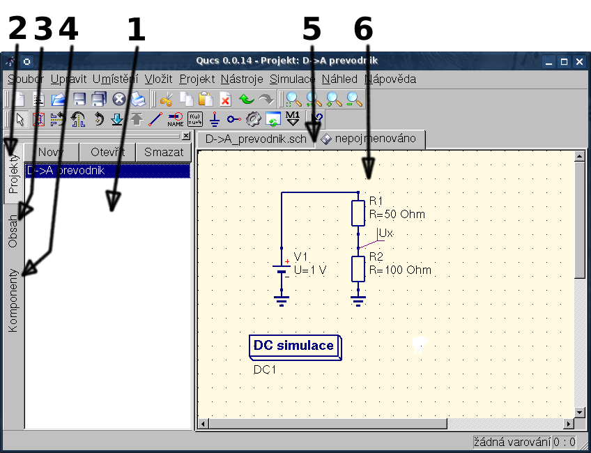The height and width of the screenshot is (453, 591).
Task: Open the Simulace menu
Action: [292, 79]
